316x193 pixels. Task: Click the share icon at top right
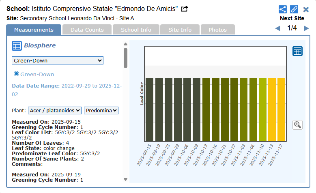tap(283, 9)
